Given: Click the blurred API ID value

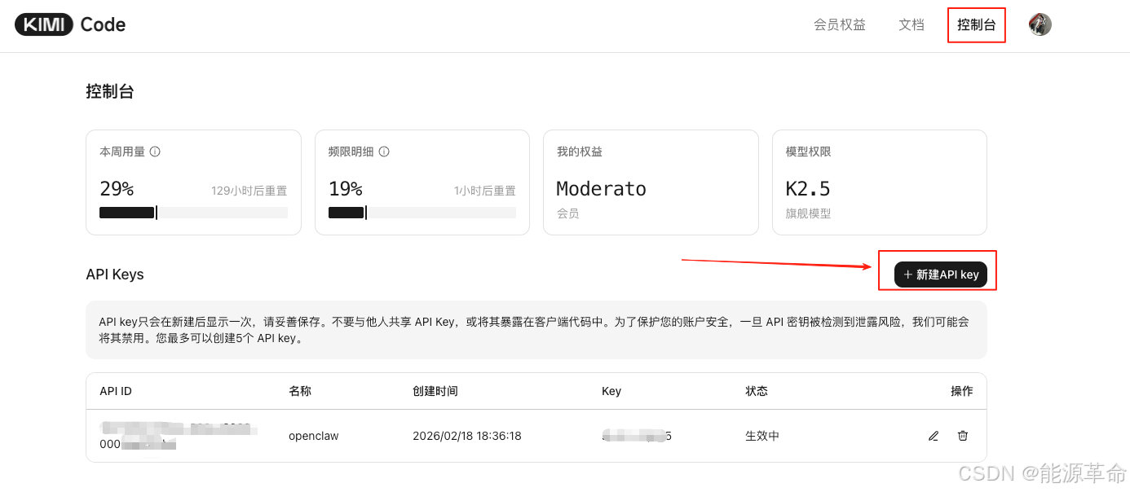Looking at the screenshot, I should (x=179, y=436).
